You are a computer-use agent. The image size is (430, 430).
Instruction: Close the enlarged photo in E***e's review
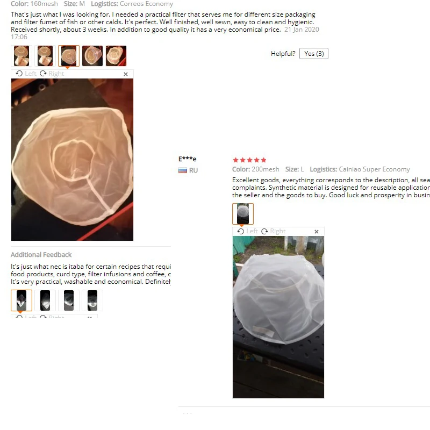coord(317,232)
